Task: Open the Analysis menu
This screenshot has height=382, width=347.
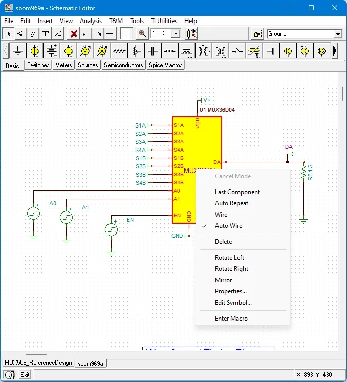Action: (91, 21)
